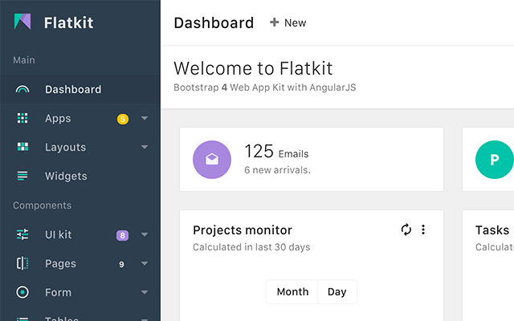Open Projects monitor three-dot menu
514x321 pixels.
pyautogui.click(x=423, y=230)
